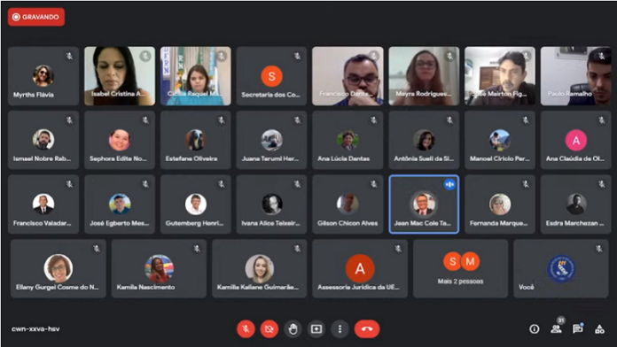
Task: Expand the Mais 2 pessoas tile
Action: pos(460,268)
